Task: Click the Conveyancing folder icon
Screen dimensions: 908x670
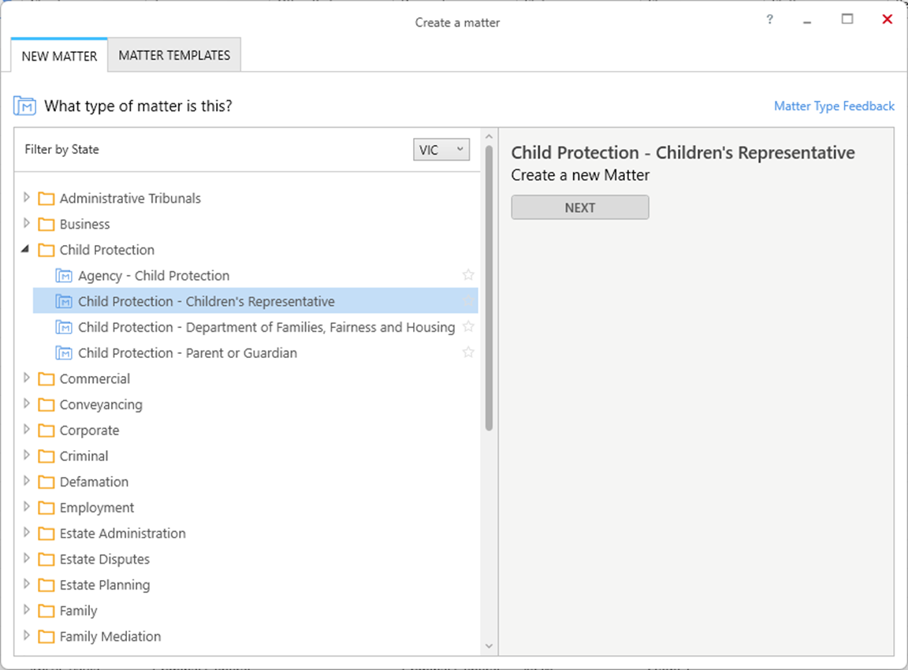Action: point(46,405)
